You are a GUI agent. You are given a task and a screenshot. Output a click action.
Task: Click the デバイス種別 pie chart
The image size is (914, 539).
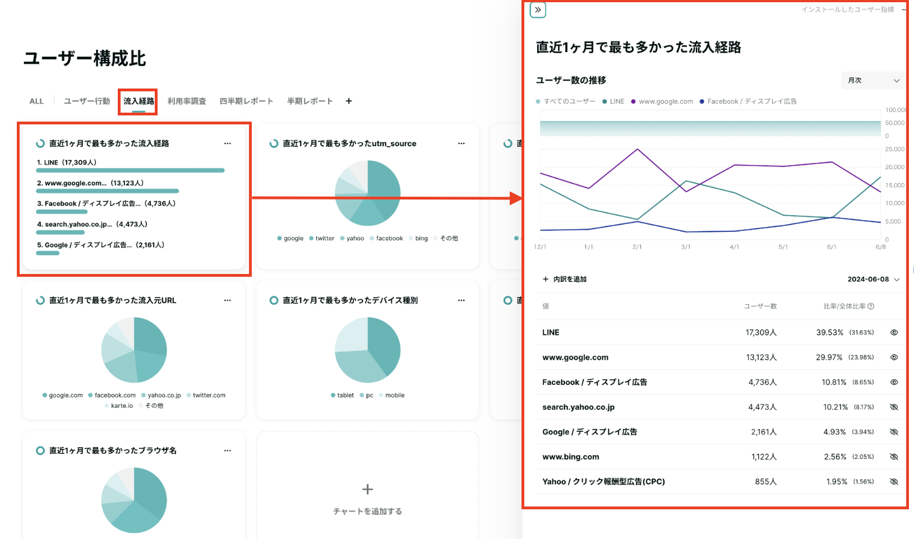[368, 350]
